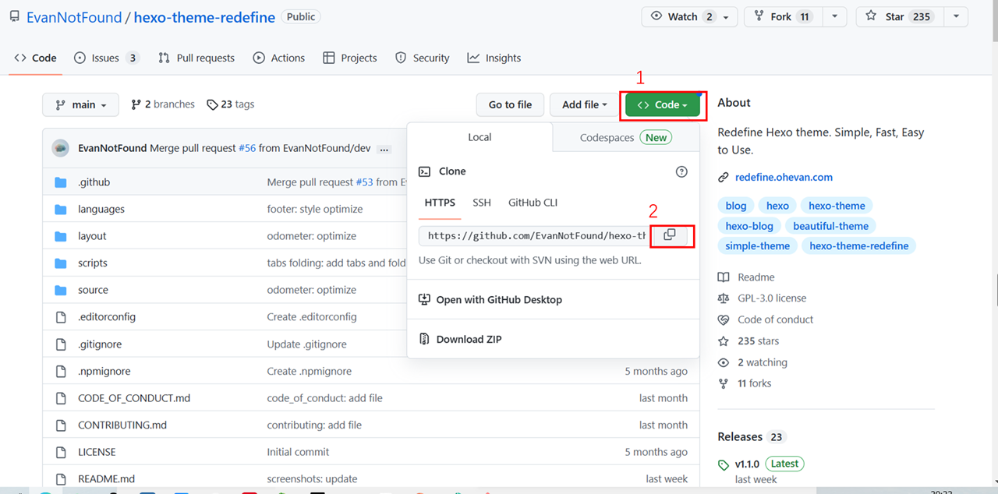Open the green Code dropdown button
This screenshot has height=494, width=998.
(662, 105)
